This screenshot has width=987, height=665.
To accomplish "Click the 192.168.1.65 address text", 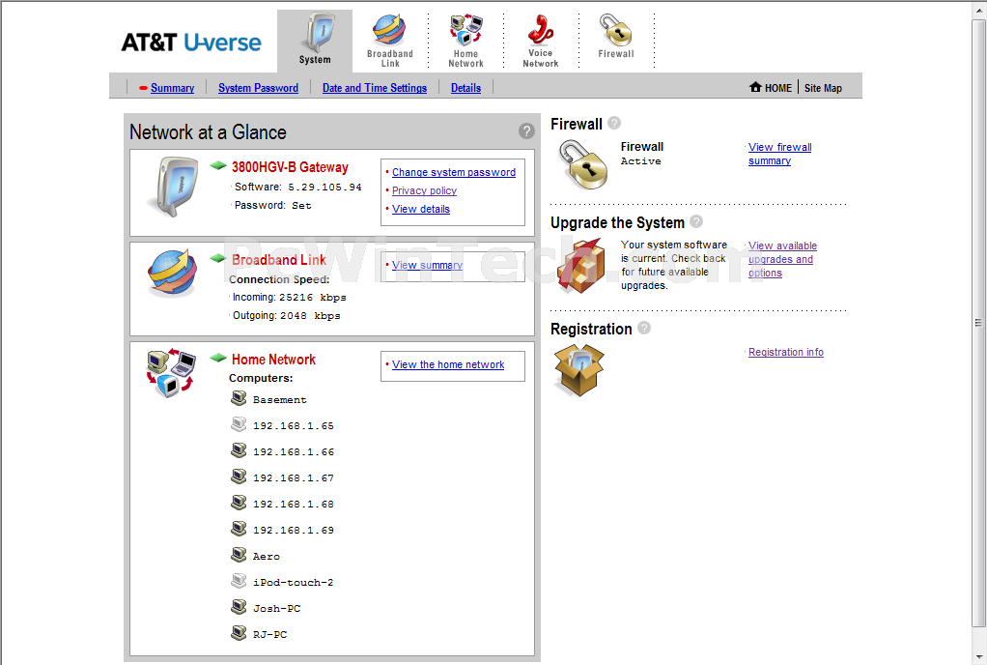I will pos(294,425).
